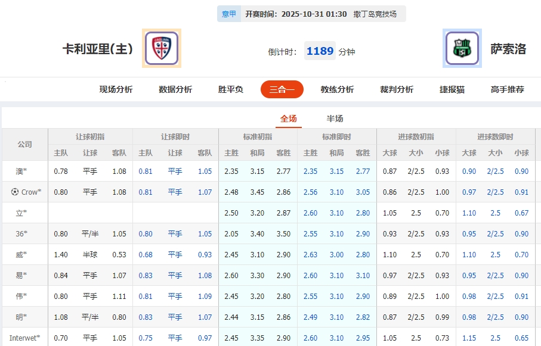Click the Interwet* company name
This screenshot has height=346, width=541.
(x=24, y=337)
